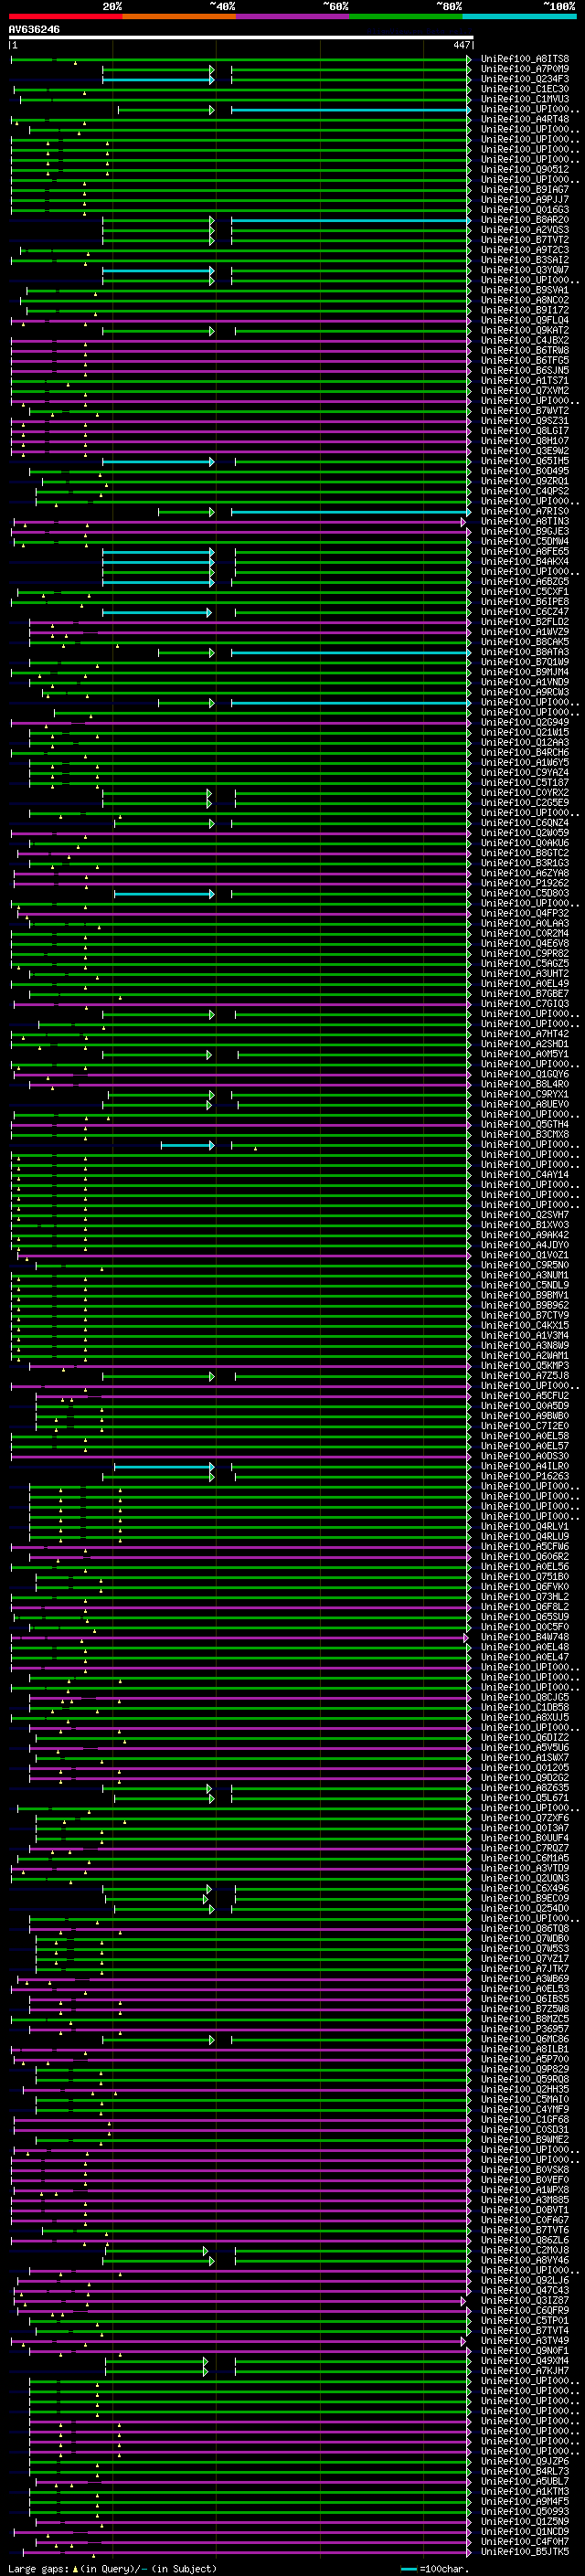Pick the UniRef100_Q7XVM2 subject label
The image size is (585, 2576).
525,391
